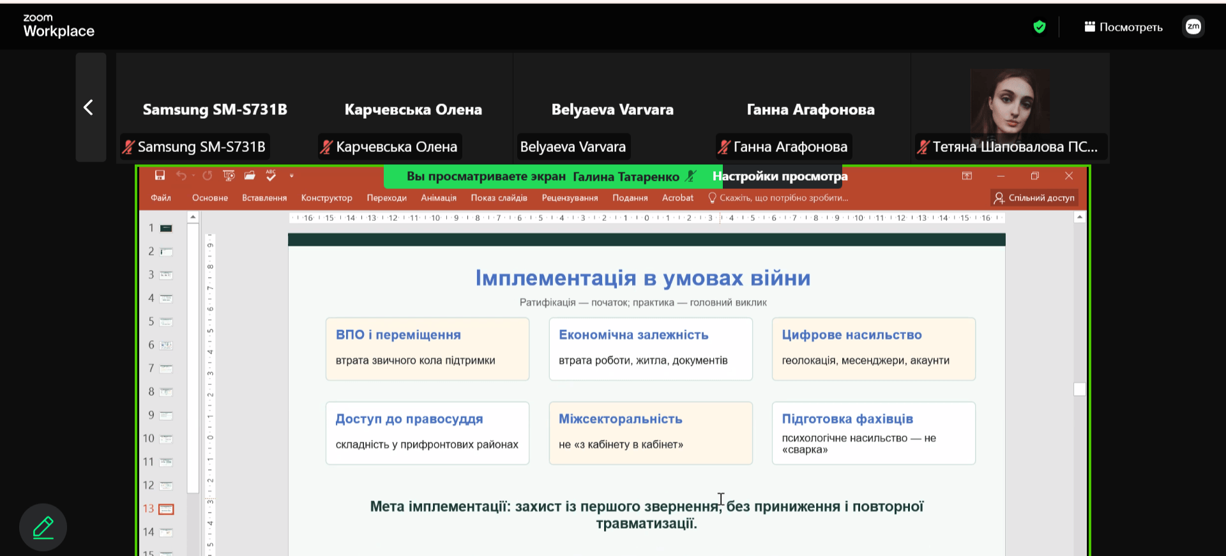Viewport: 1226px width, 556px height.
Task: Open the undo history dropdown arrow
Action: click(193, 176)
